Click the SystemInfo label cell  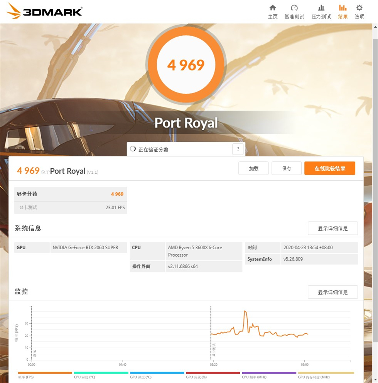[x=263, y=259]
